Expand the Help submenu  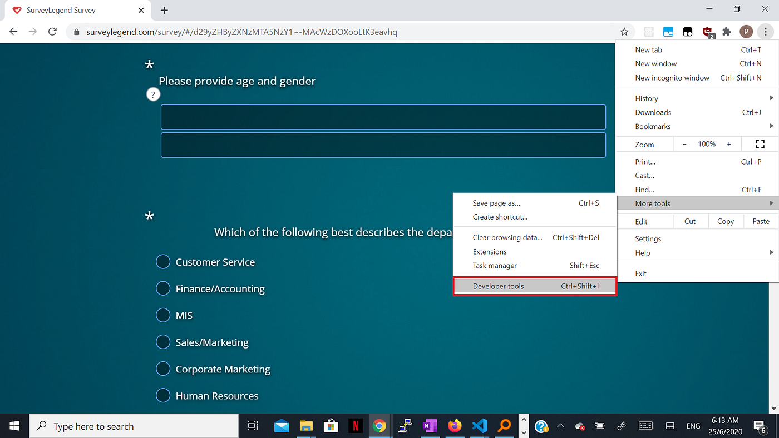pyautogui.click(x=643, y=253)
